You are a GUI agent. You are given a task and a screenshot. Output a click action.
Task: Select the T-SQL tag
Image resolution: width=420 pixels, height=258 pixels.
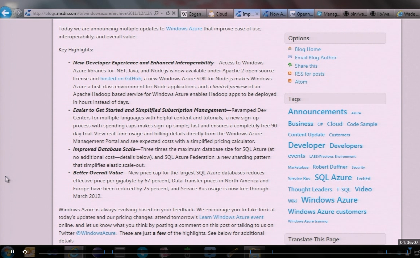344,190
